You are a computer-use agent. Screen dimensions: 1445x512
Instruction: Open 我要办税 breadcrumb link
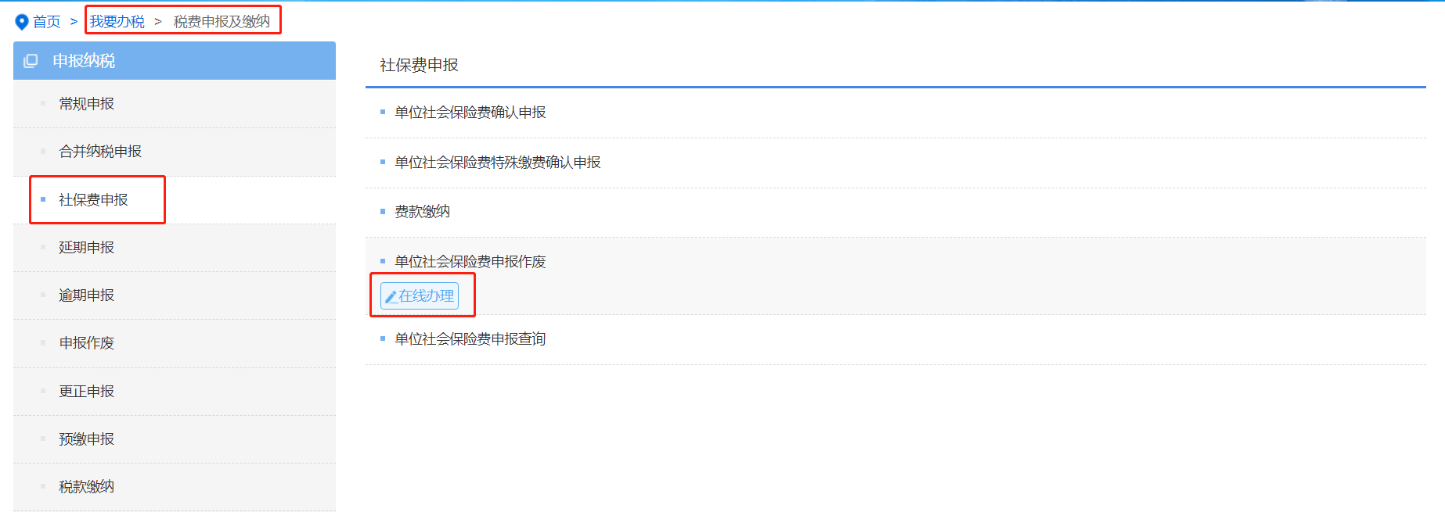(117, 22)
